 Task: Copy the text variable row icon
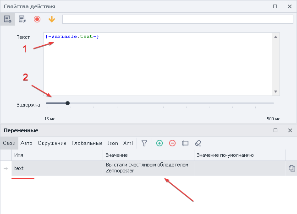click(291, 168)
